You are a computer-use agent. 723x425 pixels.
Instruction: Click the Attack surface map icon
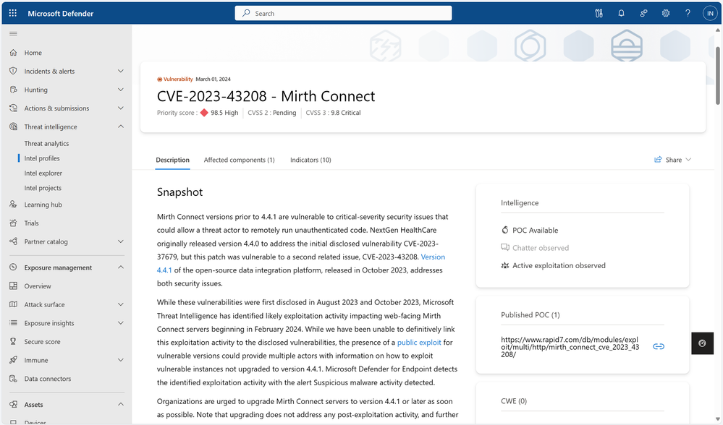click(x=13, y=304)
